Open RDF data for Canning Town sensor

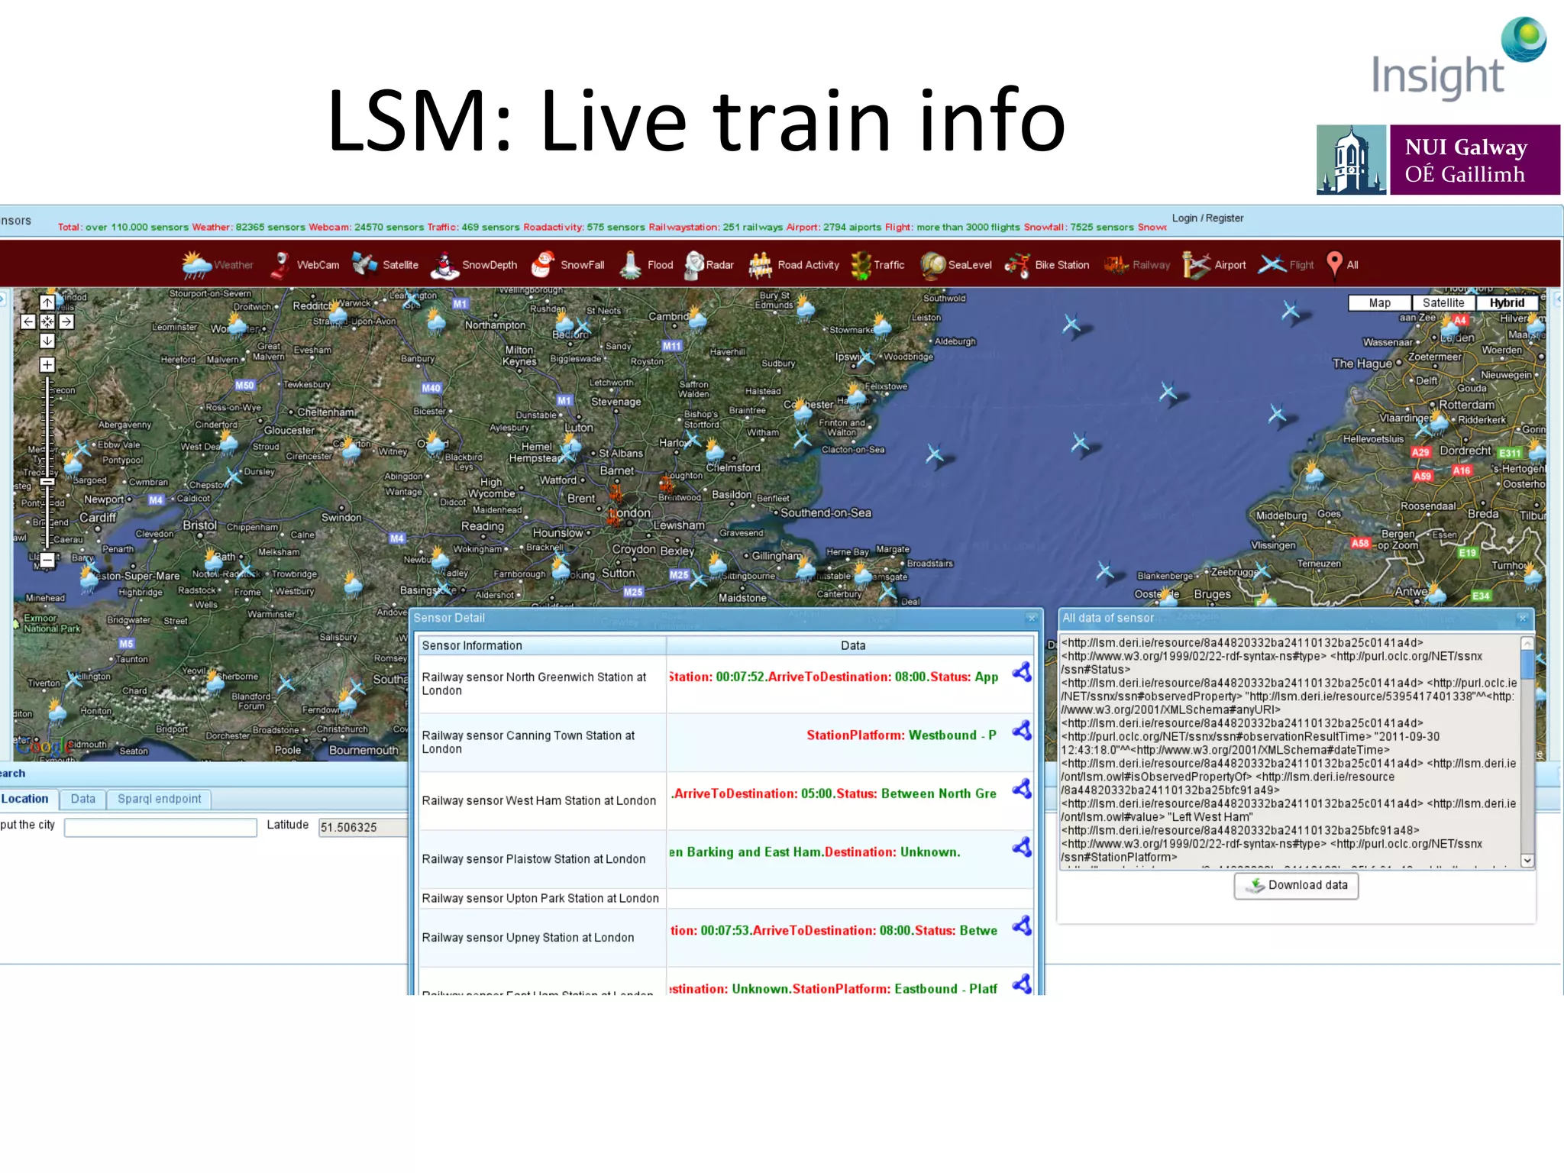coord(1022,731)
